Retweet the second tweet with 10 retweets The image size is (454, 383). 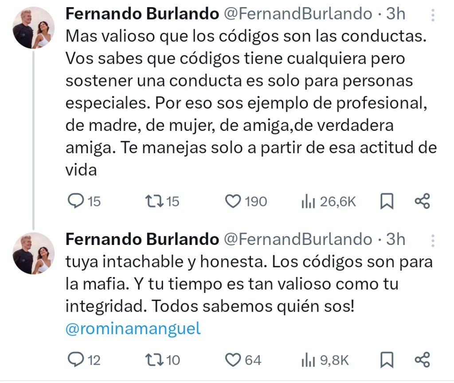point(154,359)
